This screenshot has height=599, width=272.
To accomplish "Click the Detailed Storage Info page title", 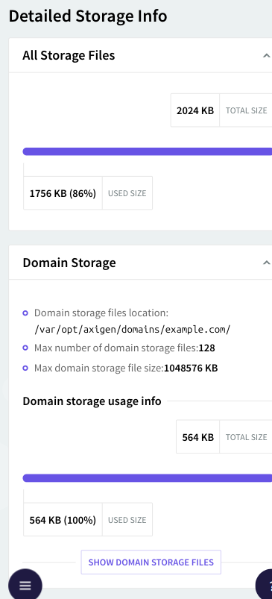I will 88,16.
